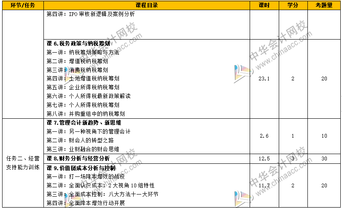Click the 课程目录 column header
The image size is (342, 208).
pyautogui.click(x=147, y=5)
